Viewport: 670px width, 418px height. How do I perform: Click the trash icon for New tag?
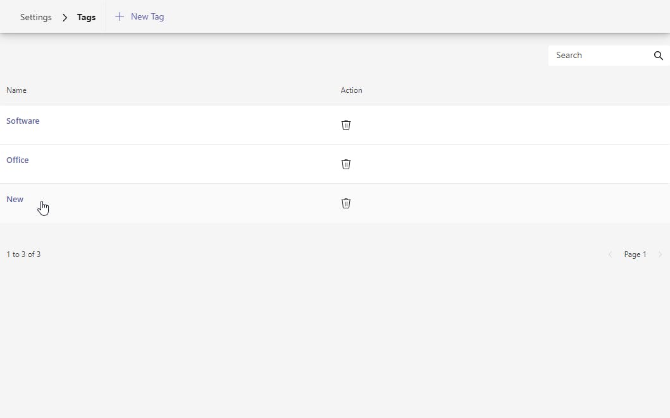346,203
